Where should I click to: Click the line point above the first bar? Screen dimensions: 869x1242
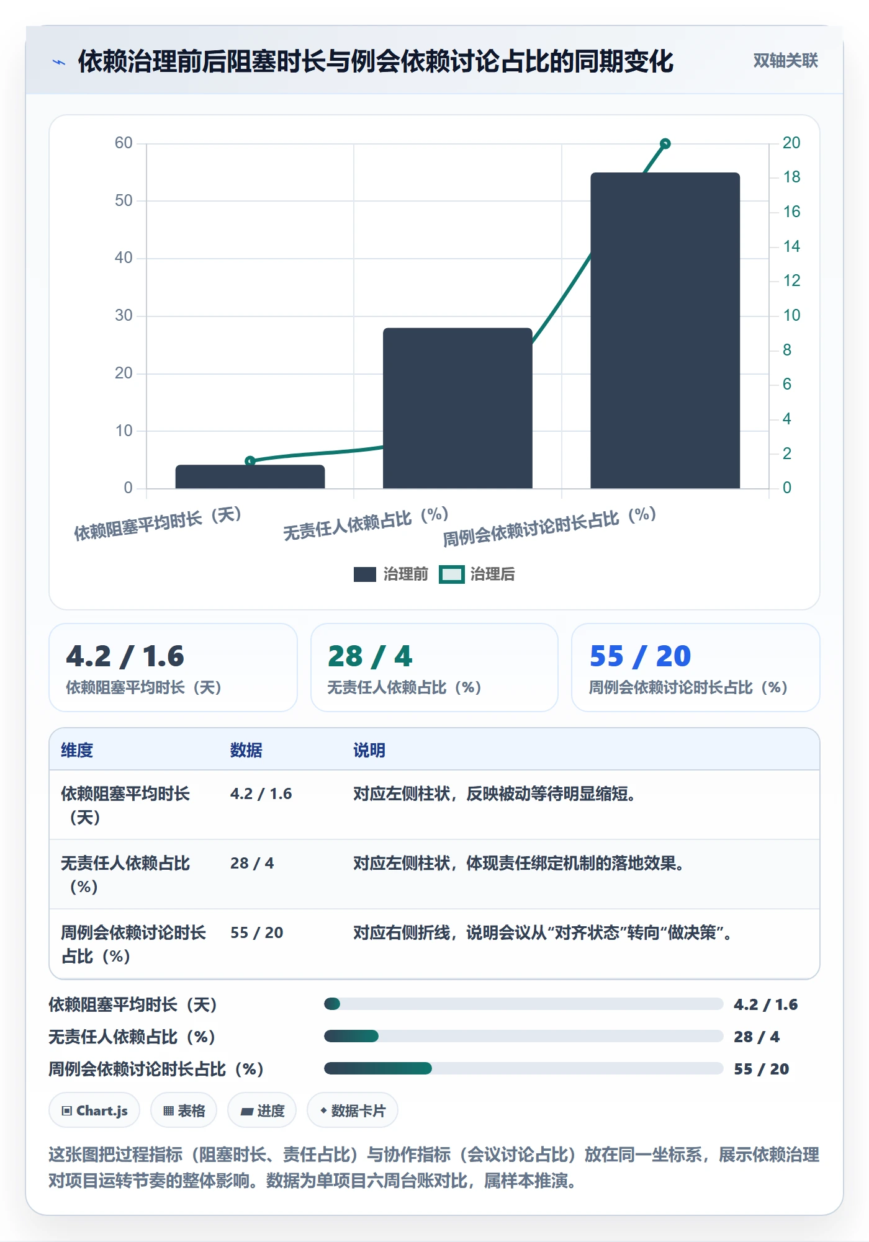click(250, 461)
